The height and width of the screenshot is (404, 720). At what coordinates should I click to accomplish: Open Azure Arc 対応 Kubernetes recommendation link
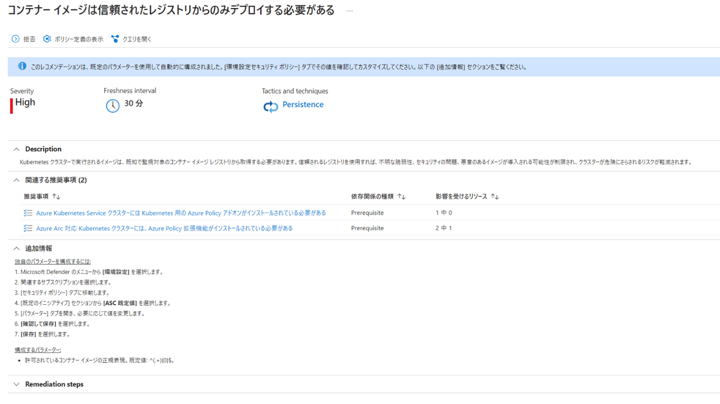pos(164,229)
